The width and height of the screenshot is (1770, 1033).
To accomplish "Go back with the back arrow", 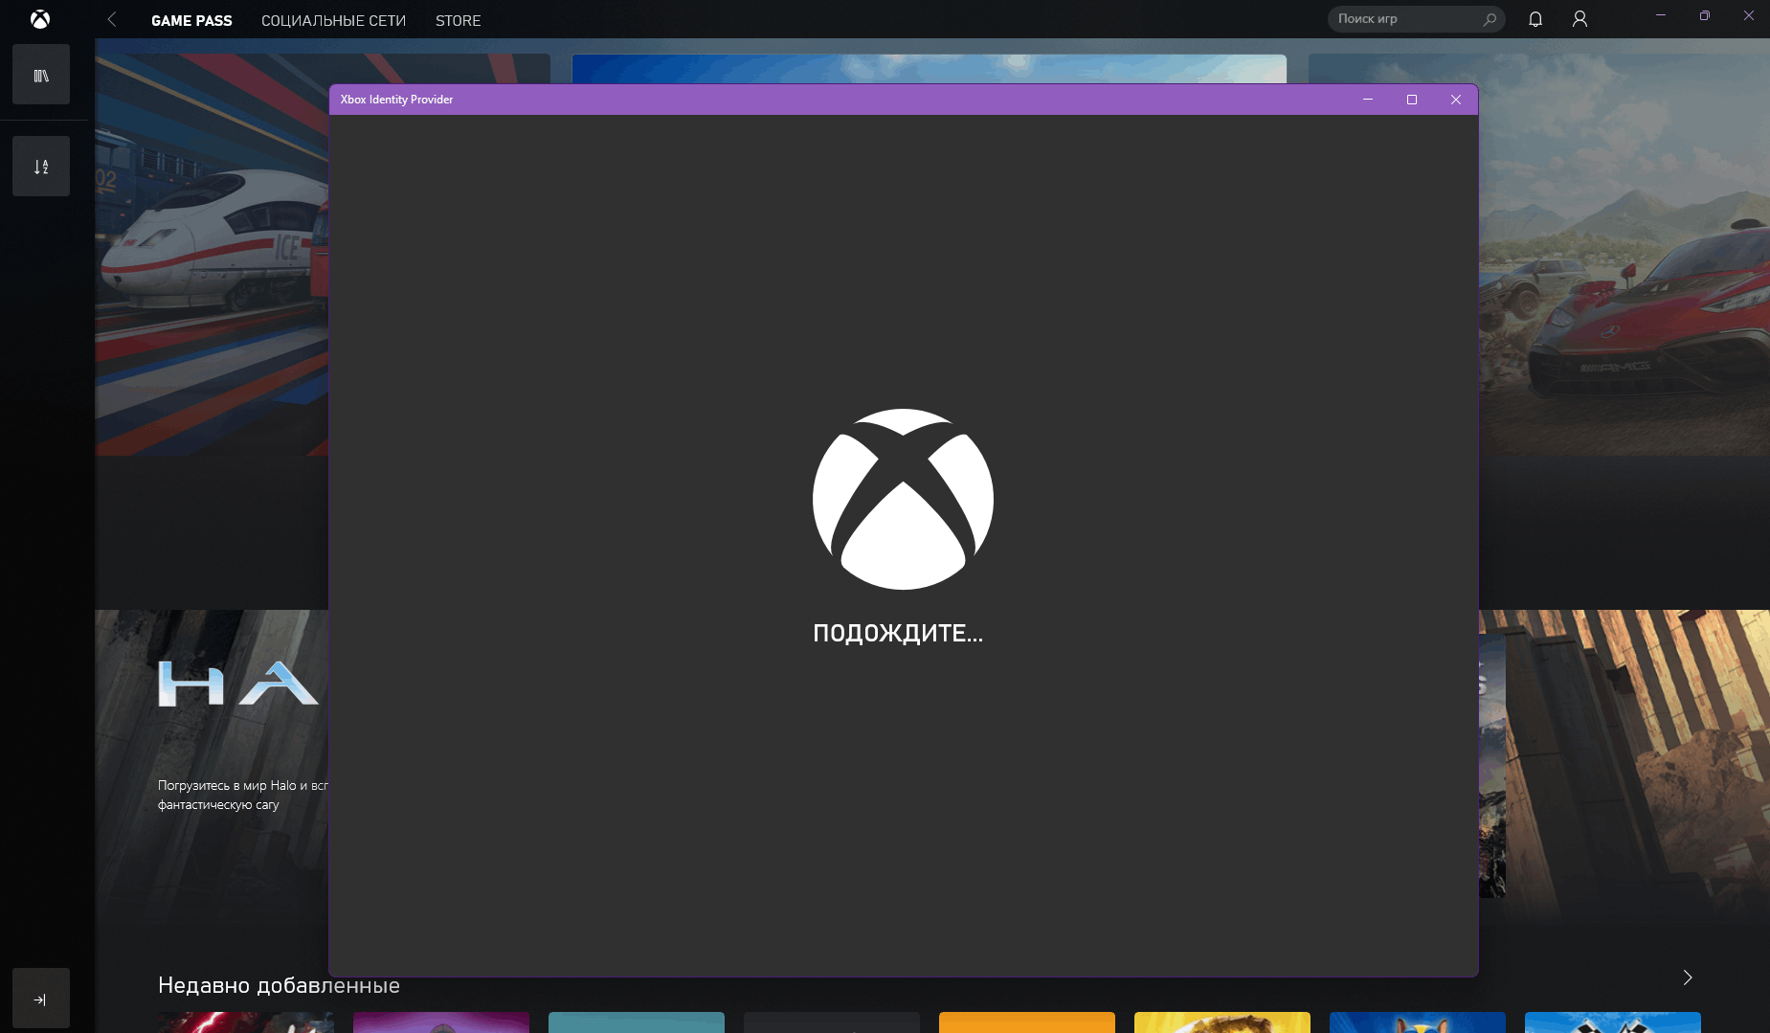I will coord(112,19).
